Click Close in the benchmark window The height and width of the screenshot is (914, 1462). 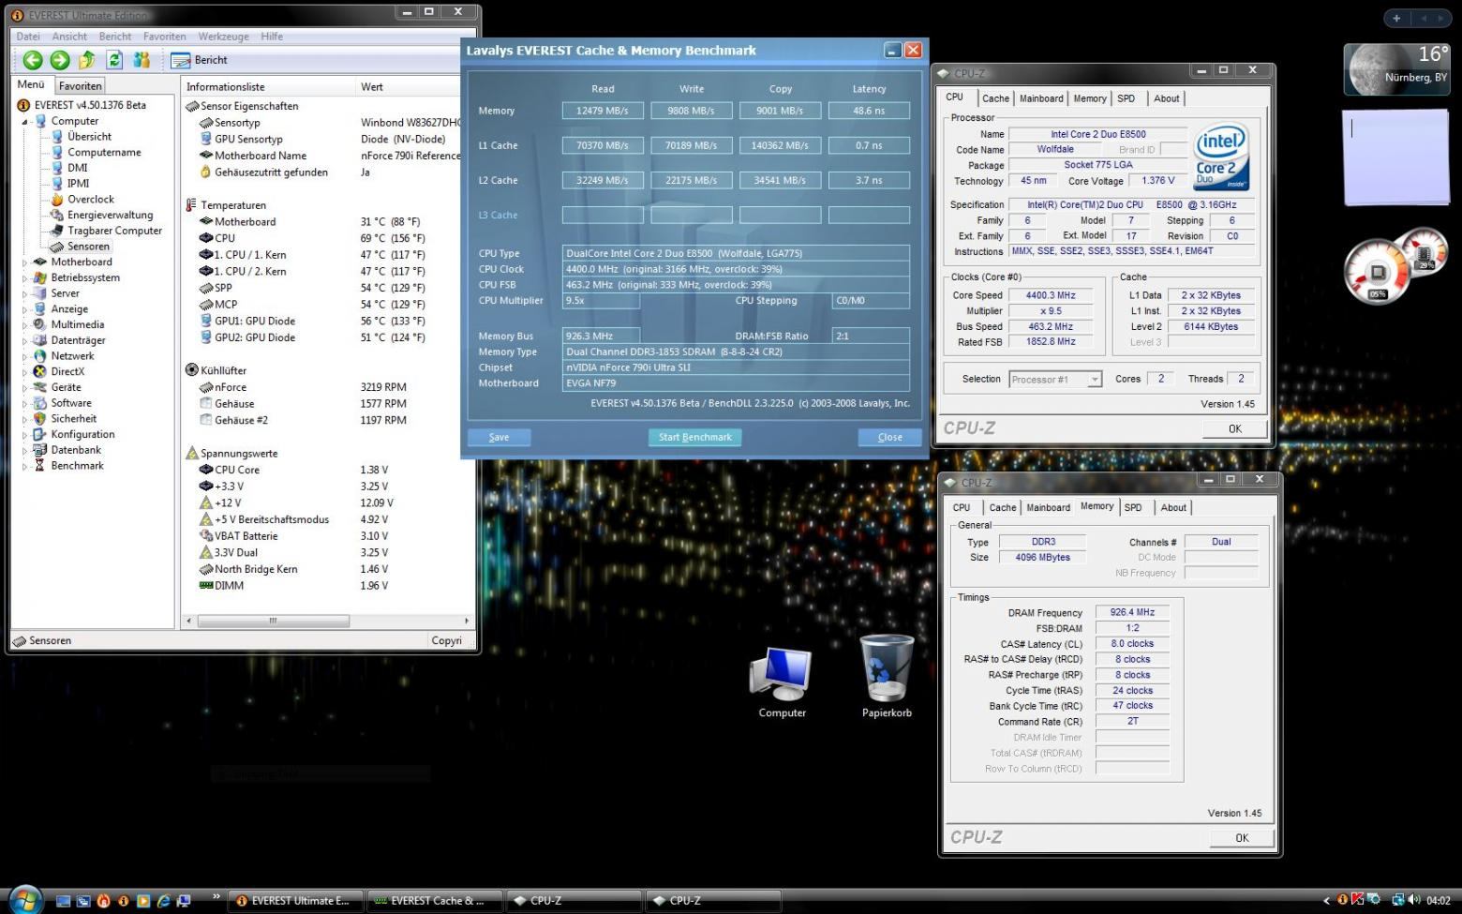point(889,437)
